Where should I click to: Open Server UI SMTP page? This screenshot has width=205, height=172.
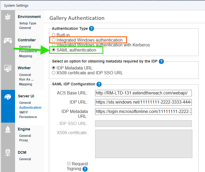click(x=24, y=112)
